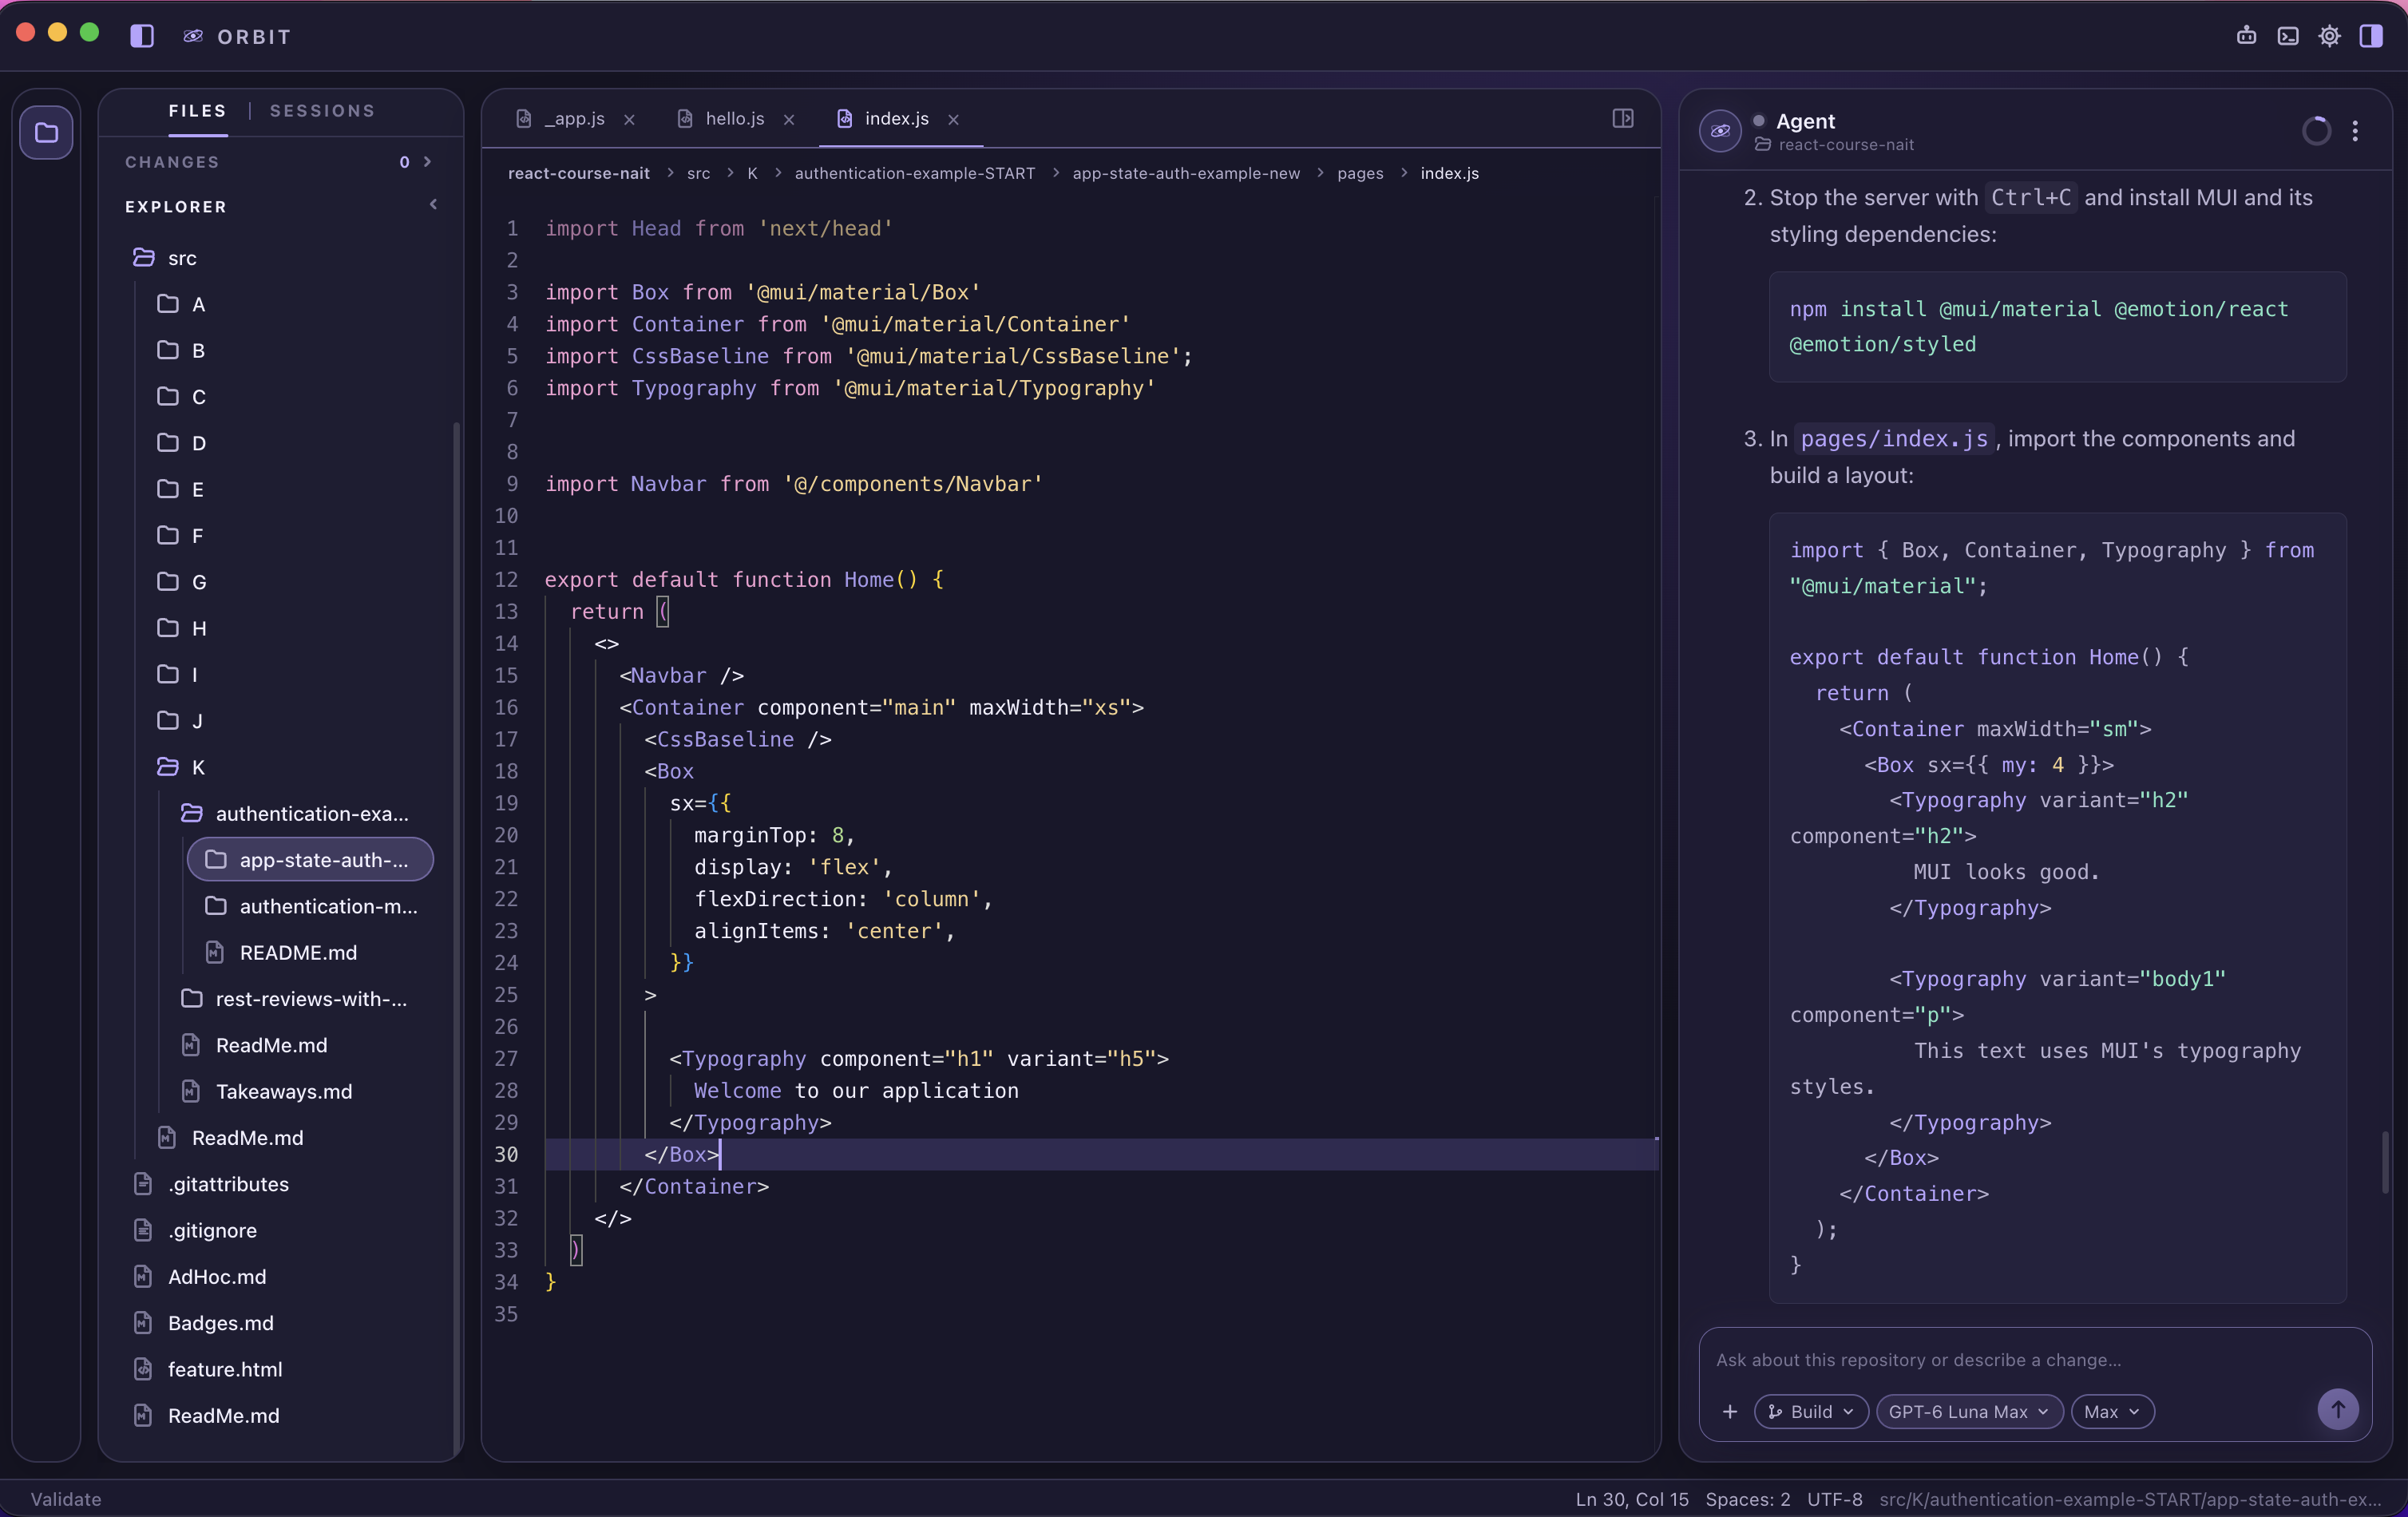This screenshot has width=2408, height=1517.
Task: Select the app-state-auth-... folder
Action: click(x=310, y=860)
